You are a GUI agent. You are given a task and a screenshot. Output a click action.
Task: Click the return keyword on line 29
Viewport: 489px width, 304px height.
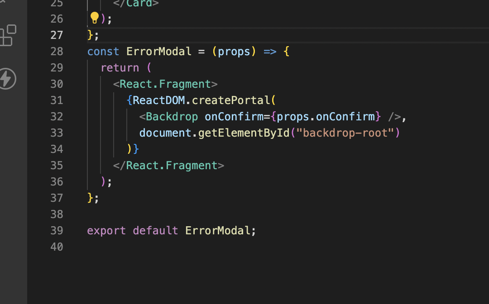coord(120,67)
